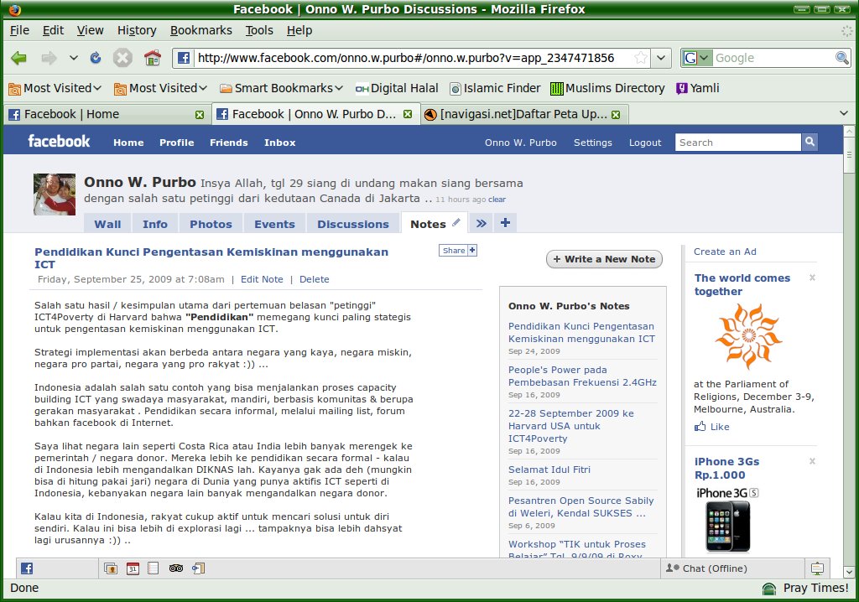Screen dimensions: 859x602
Task: Reload the current page
Action: [x=96, y=58]
